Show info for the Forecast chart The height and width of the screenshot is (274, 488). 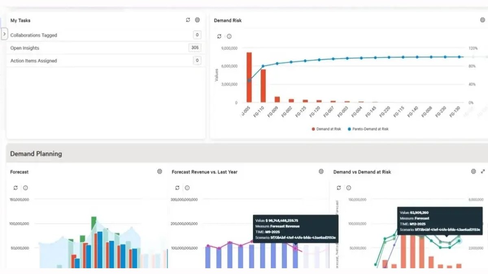point(25,188)
